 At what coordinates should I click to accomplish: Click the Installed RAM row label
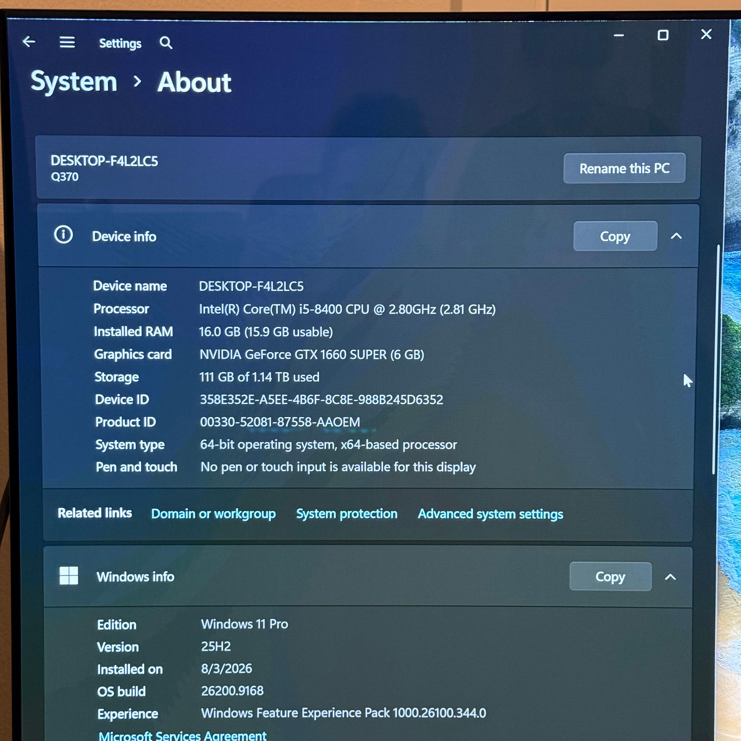[x=134, y=331]
